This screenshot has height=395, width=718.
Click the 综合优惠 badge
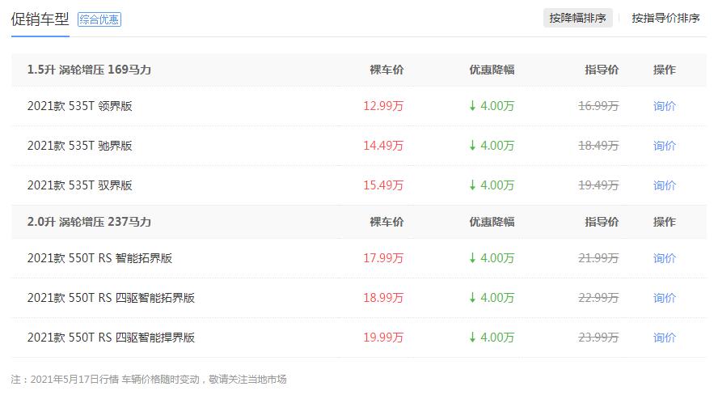(99, 19)
